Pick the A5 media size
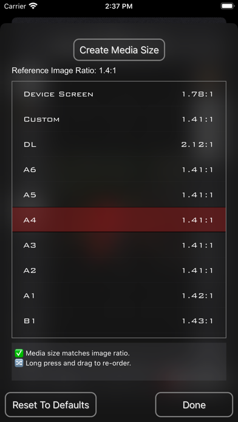This screenshot has width=238, height=422. pyautogui.click(x=119, y=195)
